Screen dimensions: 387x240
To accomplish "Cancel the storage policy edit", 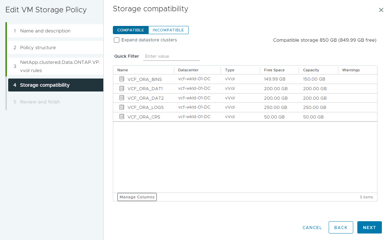I will (312, 227).
